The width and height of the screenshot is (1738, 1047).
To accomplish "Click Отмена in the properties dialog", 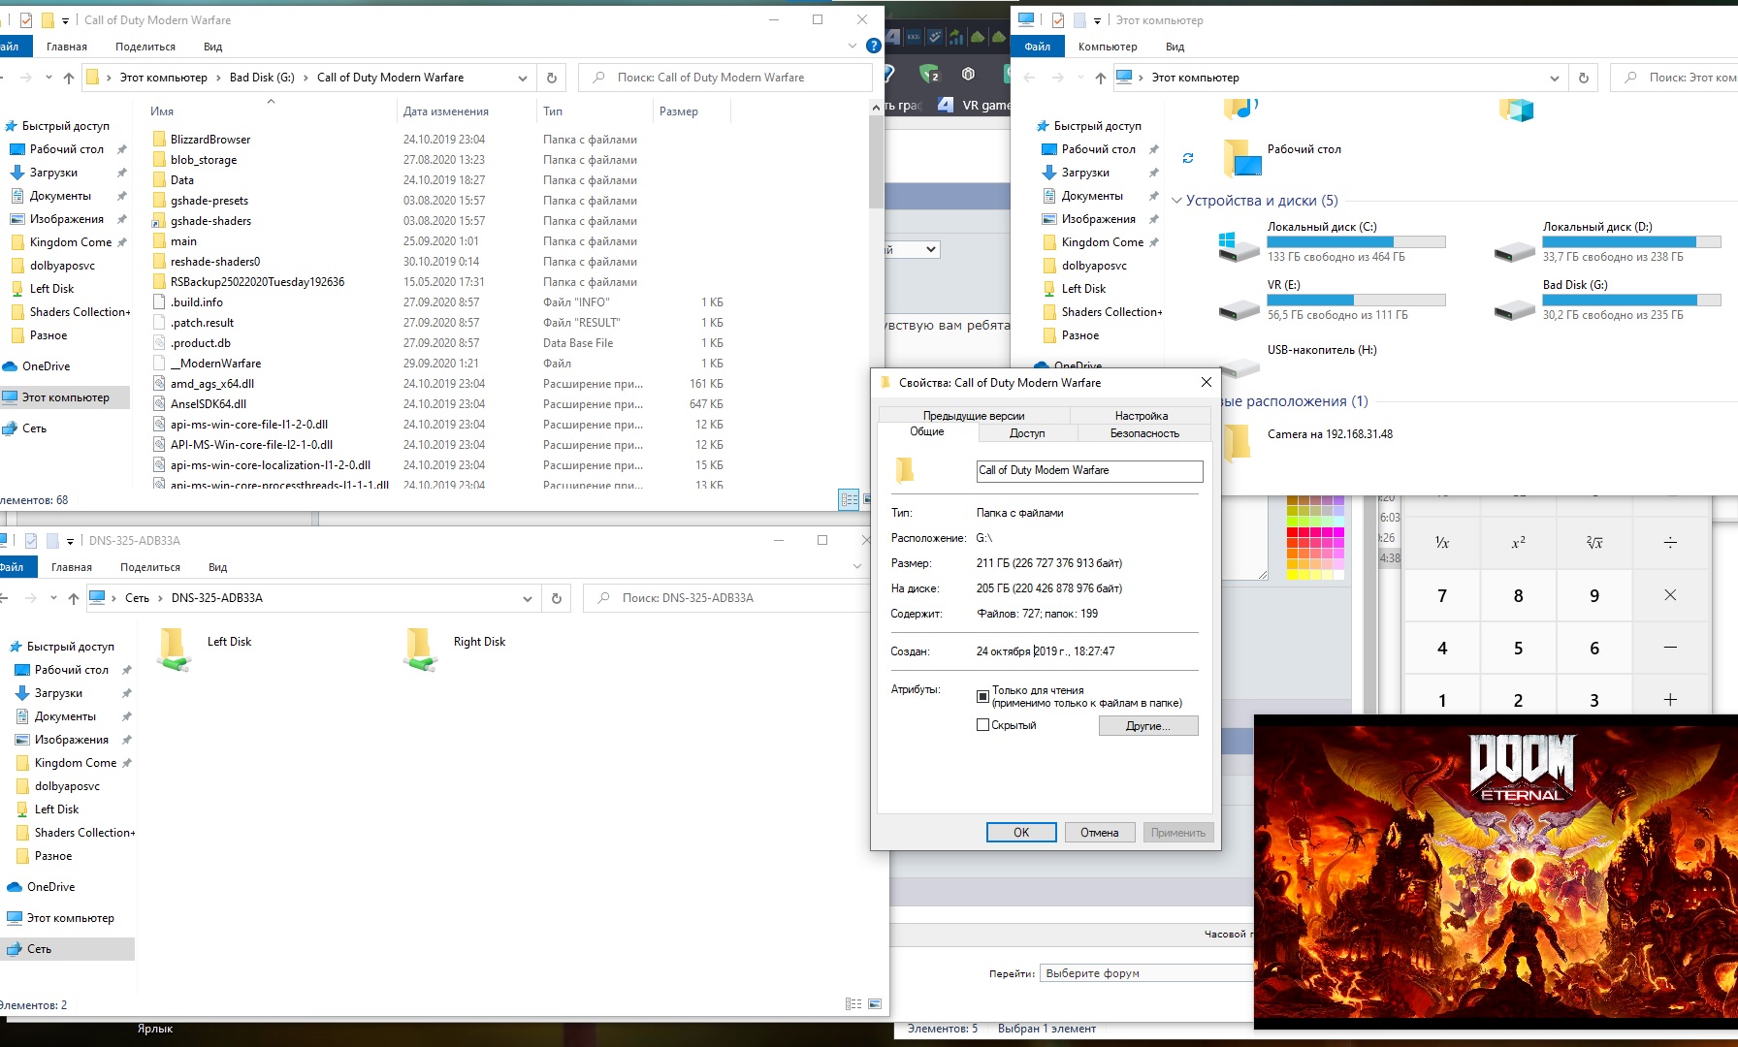I will (x=1100, y=833).
